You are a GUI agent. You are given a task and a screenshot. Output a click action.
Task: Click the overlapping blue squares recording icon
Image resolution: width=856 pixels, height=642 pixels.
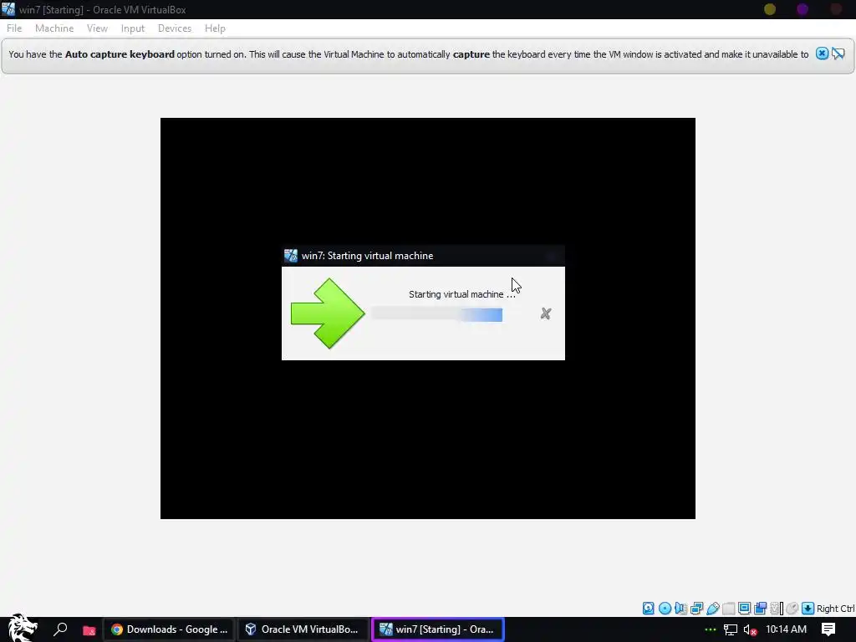[761, 609]
